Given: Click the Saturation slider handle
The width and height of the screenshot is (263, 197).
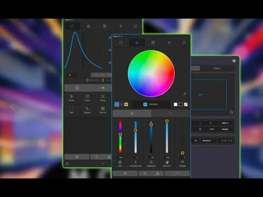Looking at the screenshot, I should (x=135, y=130).
